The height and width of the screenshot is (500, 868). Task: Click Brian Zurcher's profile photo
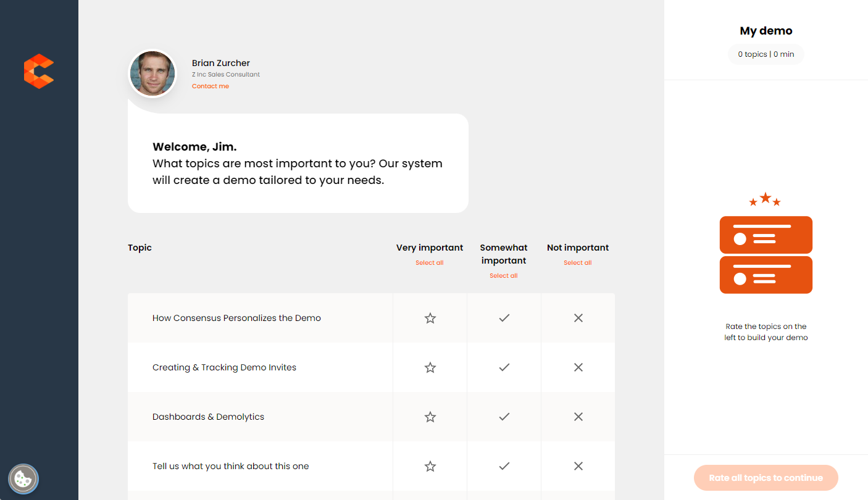coord(152,73)
